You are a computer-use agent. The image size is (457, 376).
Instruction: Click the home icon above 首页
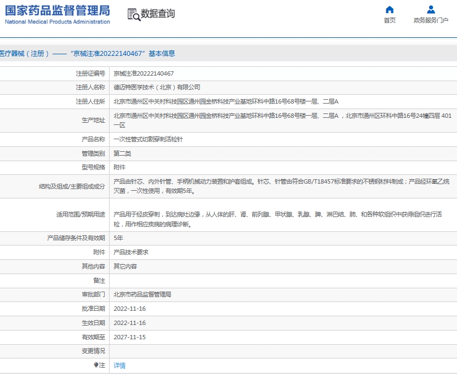[x=390, y=10]
